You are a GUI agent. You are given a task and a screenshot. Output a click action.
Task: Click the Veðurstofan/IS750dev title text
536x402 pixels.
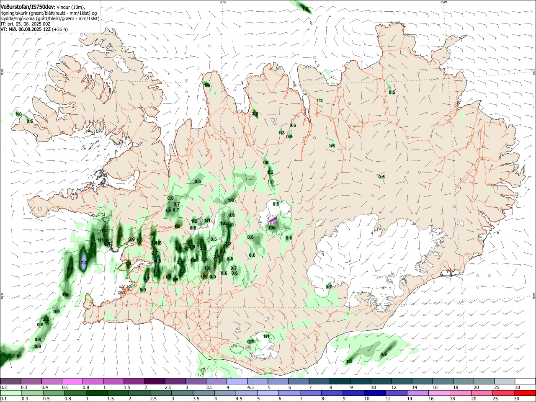coord(27,7)
